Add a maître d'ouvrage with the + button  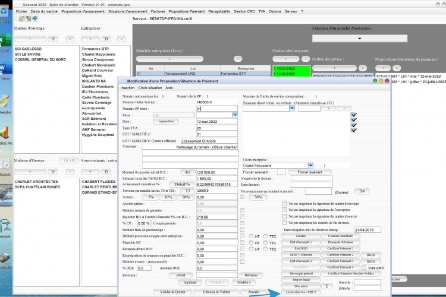coord(30,39)
